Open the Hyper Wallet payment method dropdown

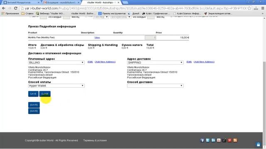tap(57, 86)
